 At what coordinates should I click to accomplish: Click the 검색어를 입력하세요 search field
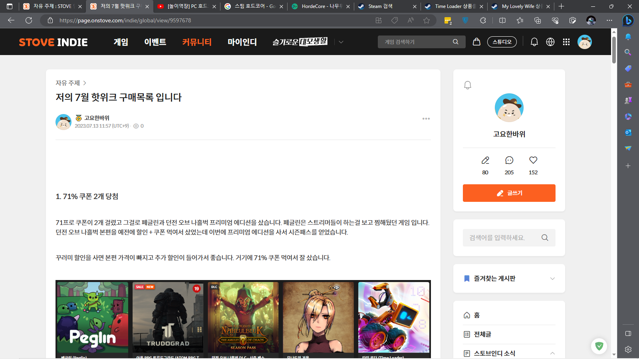pos(501,238)
